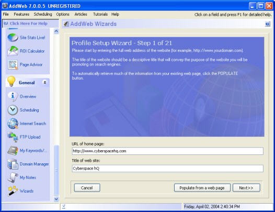This screenshot has height=212, width=275.
Task: Click the Domain Manager database icon
Action: point(13,164)
